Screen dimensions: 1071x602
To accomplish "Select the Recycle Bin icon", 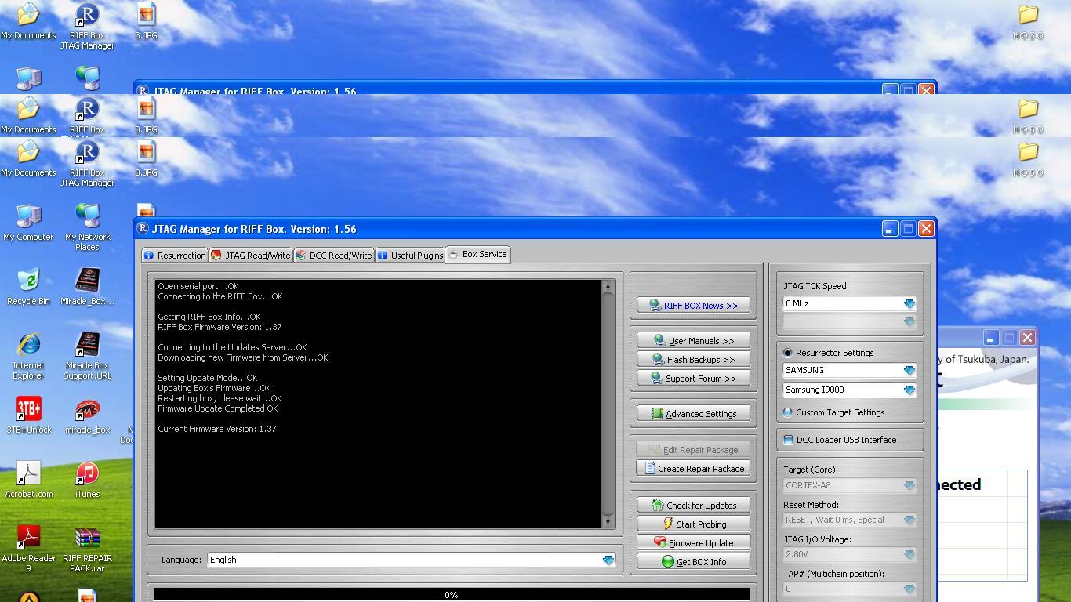I will coord(28,287).
